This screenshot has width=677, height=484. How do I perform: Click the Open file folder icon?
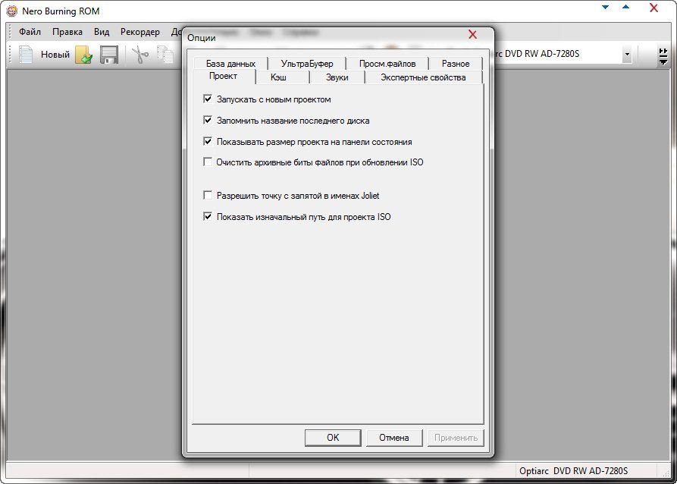pyautogui.click(x=83, y=55)
